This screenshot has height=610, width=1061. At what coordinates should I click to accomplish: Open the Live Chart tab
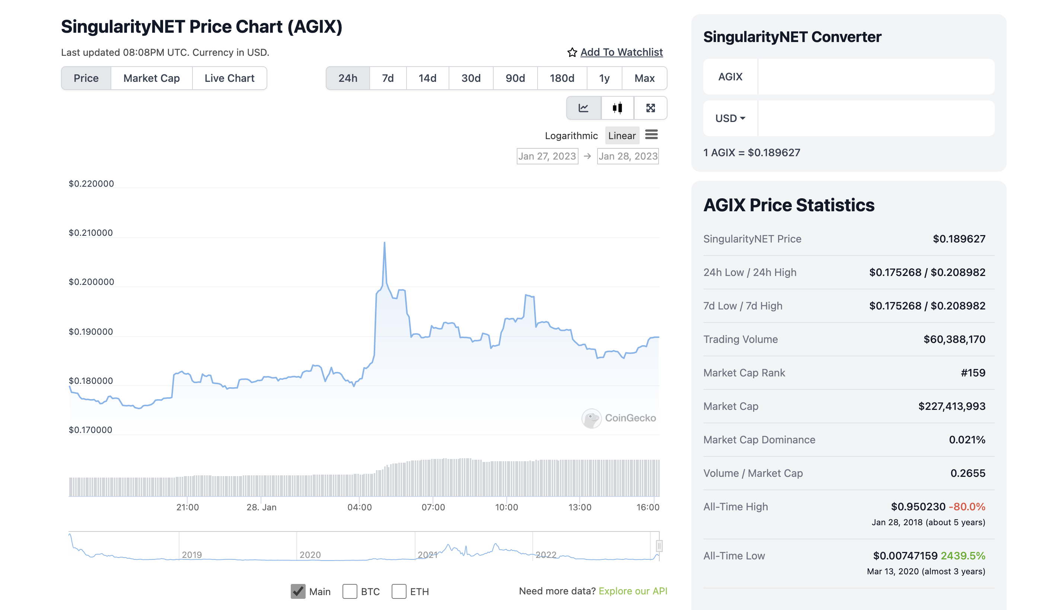229,78
